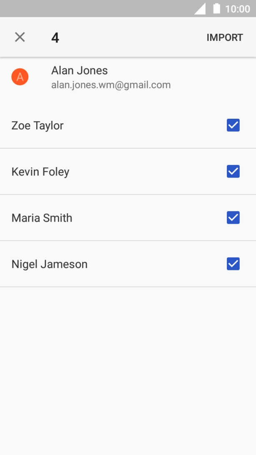Tap blank toolbar space left of IMPORT
Screen dimensions: 256x455
(133, 37)
